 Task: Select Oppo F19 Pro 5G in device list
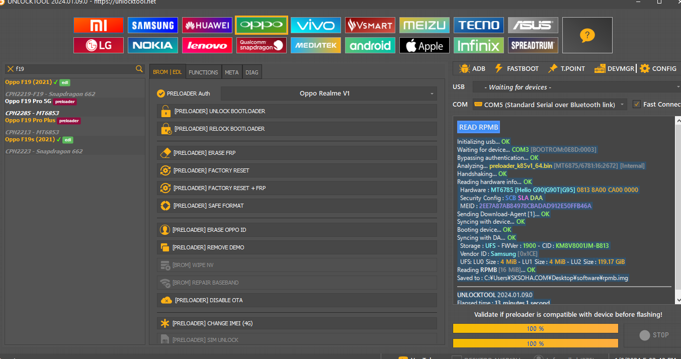point(28,101)
